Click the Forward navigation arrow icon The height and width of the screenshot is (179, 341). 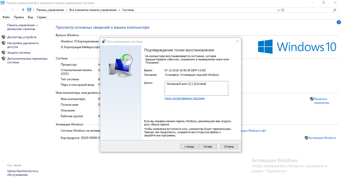click(x=12, y=10)
